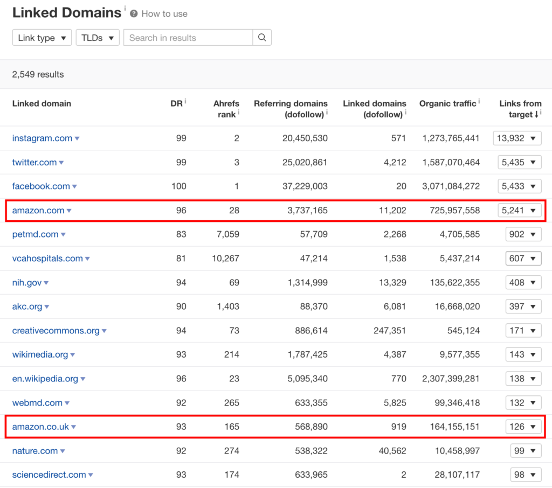Expand caret menu beside petmd.com
The height and width of the screenshot is (488, 552).
63,235
